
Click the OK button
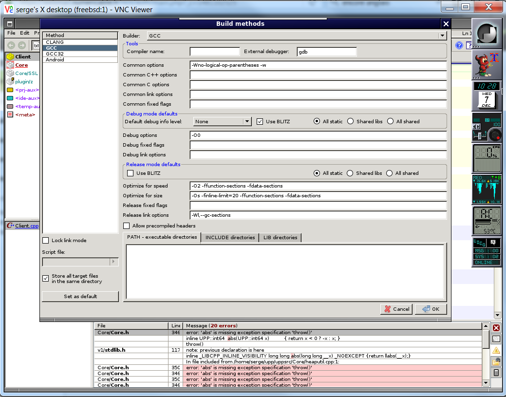click(431, 309)
